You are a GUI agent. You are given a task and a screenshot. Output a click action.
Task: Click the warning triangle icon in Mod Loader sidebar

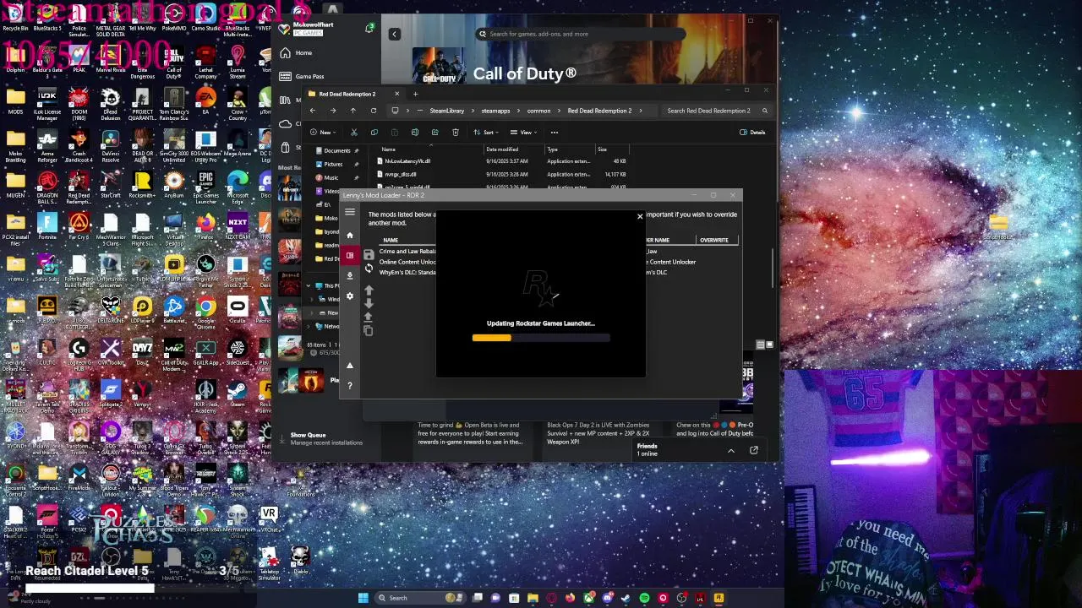[x=350, y=365]
